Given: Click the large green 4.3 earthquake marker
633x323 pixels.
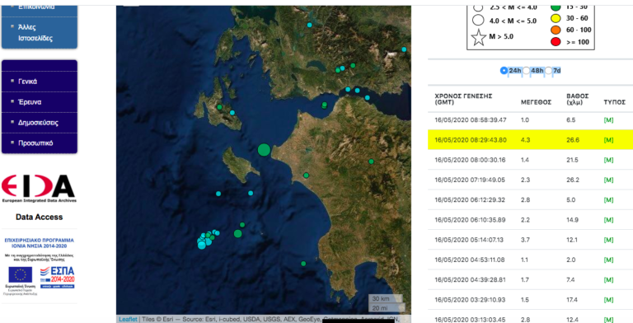Looking at the screenshot, I should [x=264, y=150].
